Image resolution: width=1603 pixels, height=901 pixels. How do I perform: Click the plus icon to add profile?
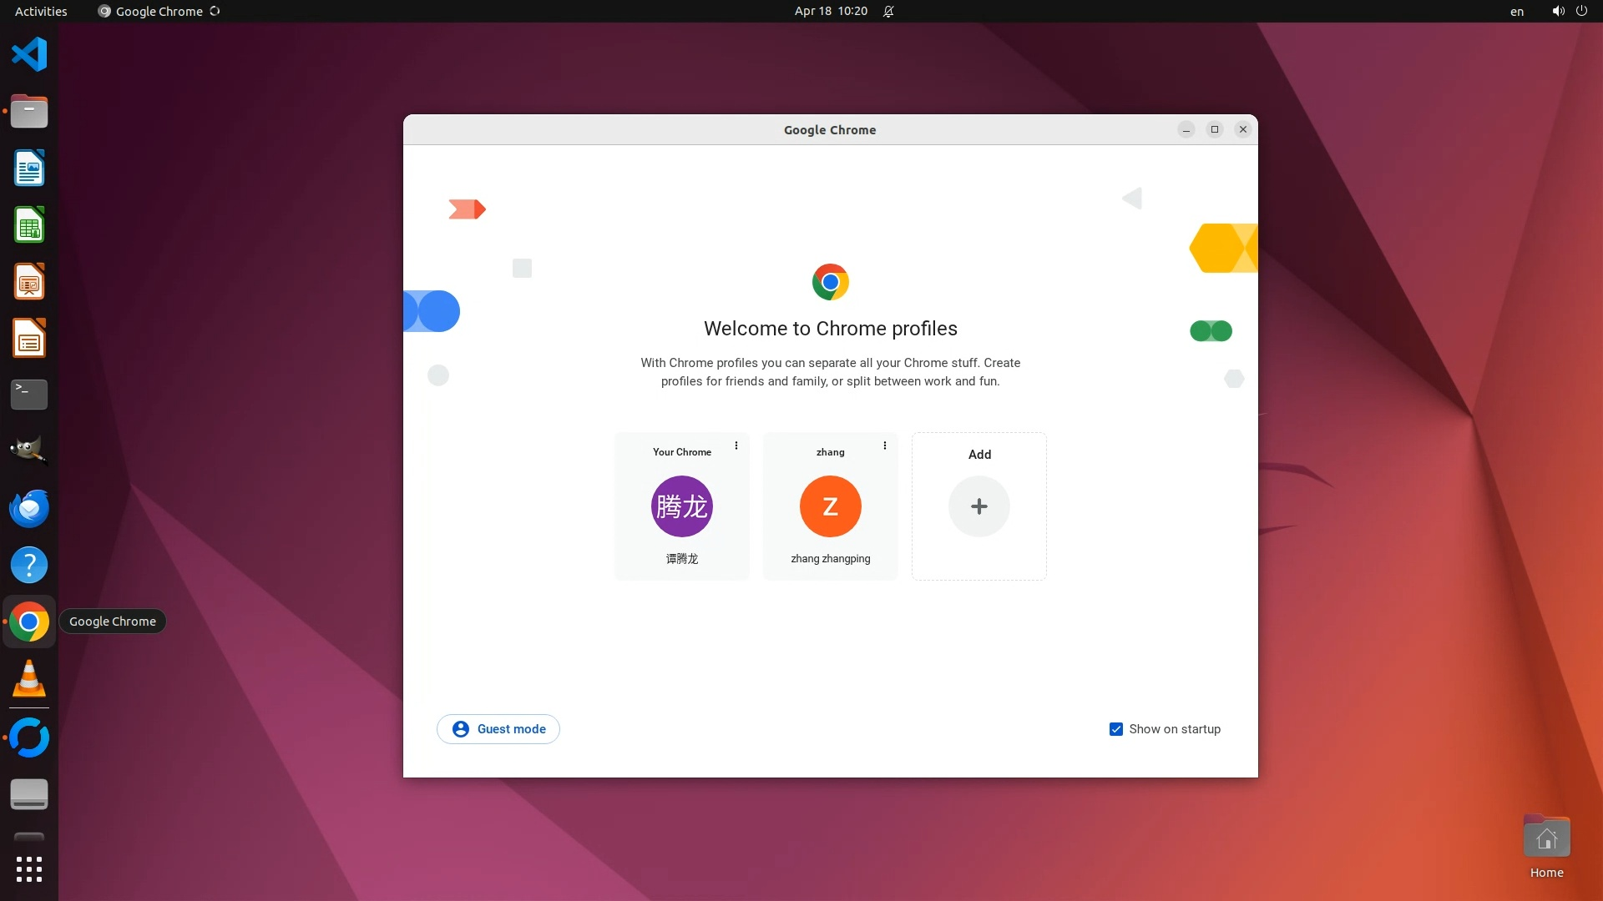978,506
